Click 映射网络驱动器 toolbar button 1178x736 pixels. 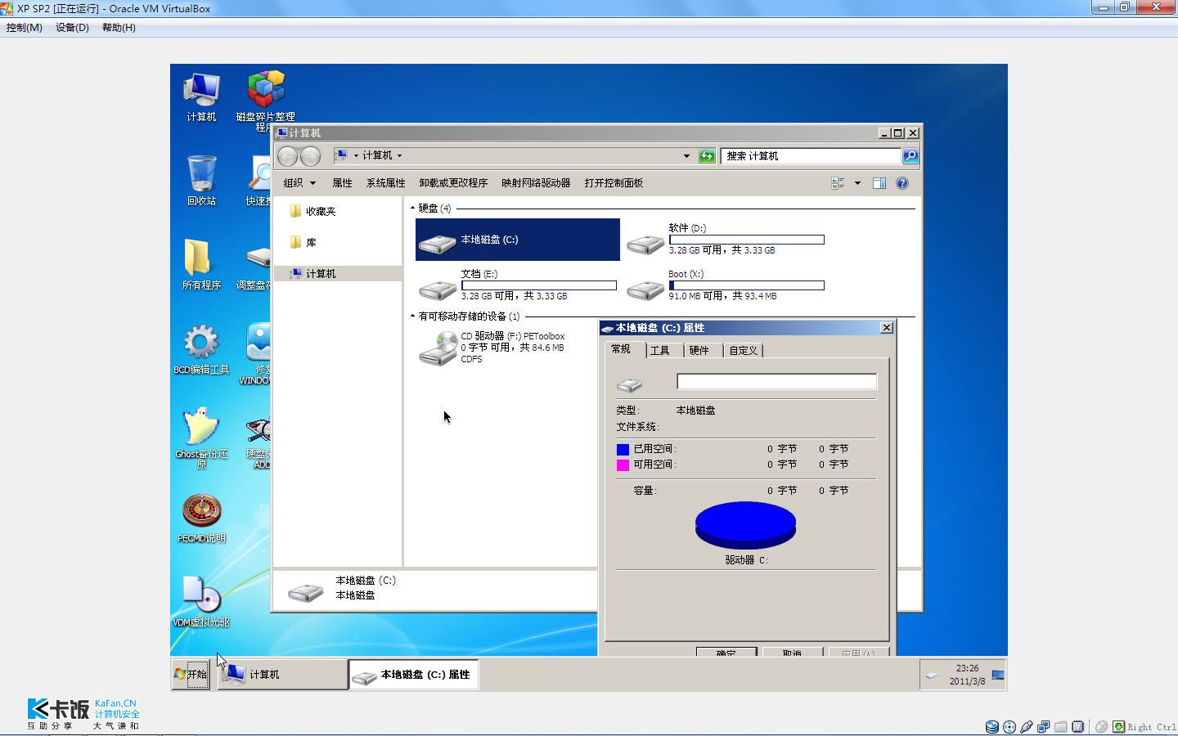536,183
